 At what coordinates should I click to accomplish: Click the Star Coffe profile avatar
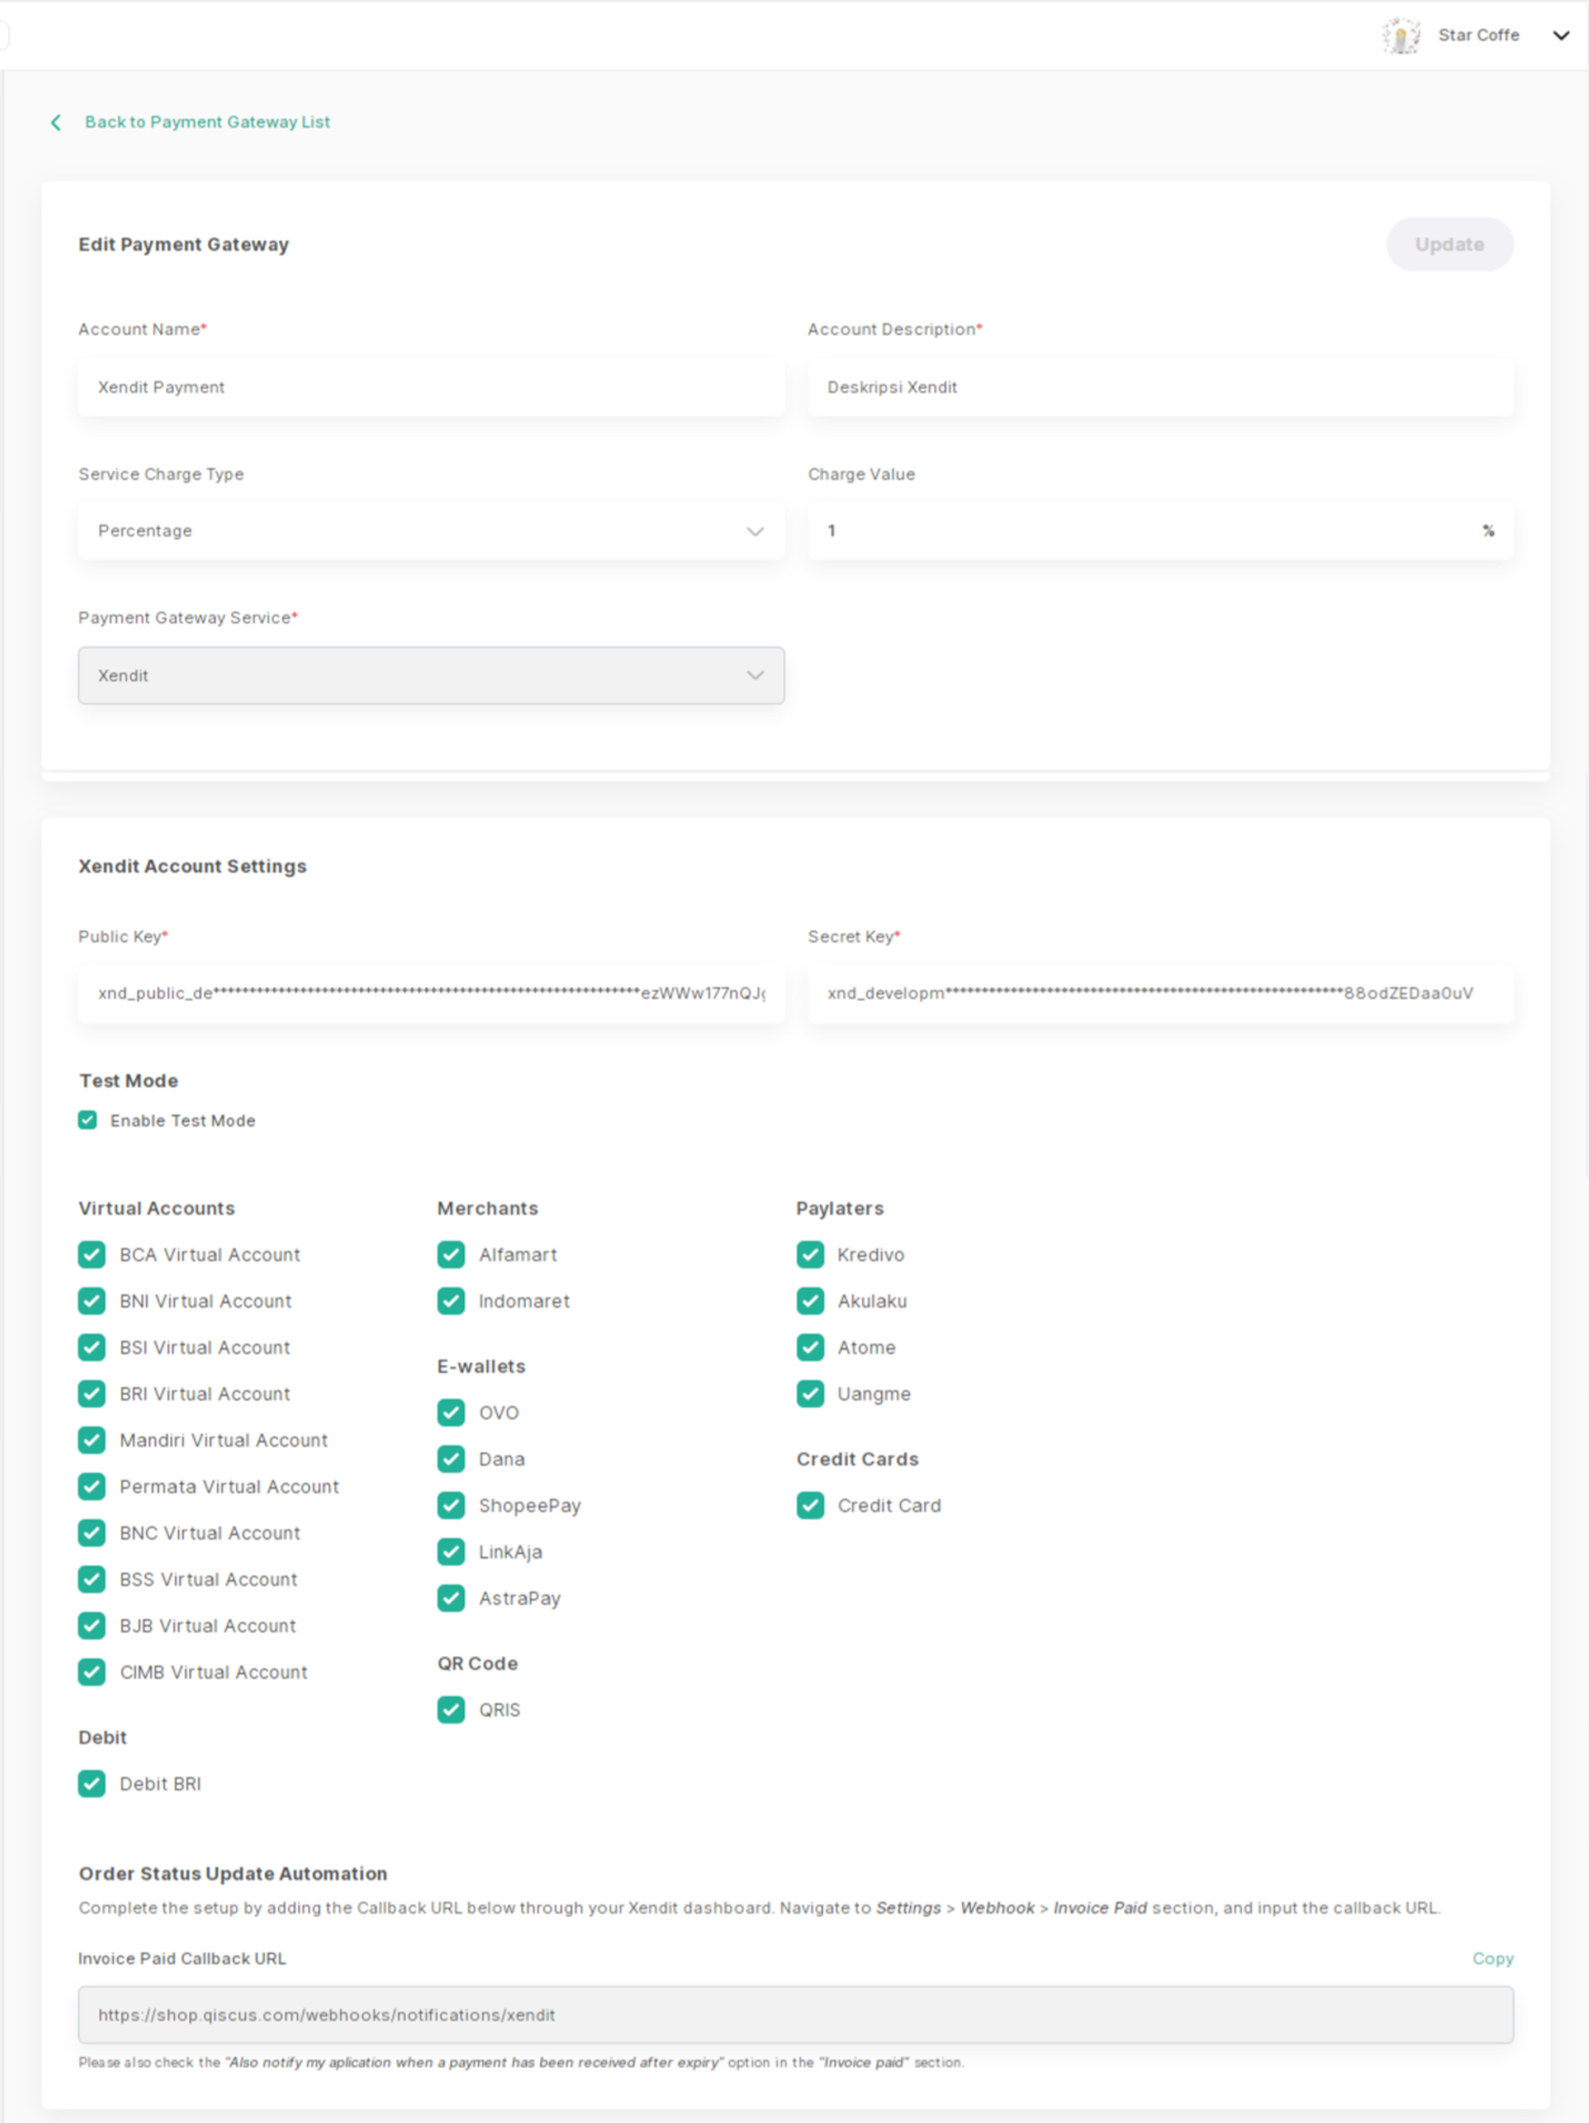1401,36
